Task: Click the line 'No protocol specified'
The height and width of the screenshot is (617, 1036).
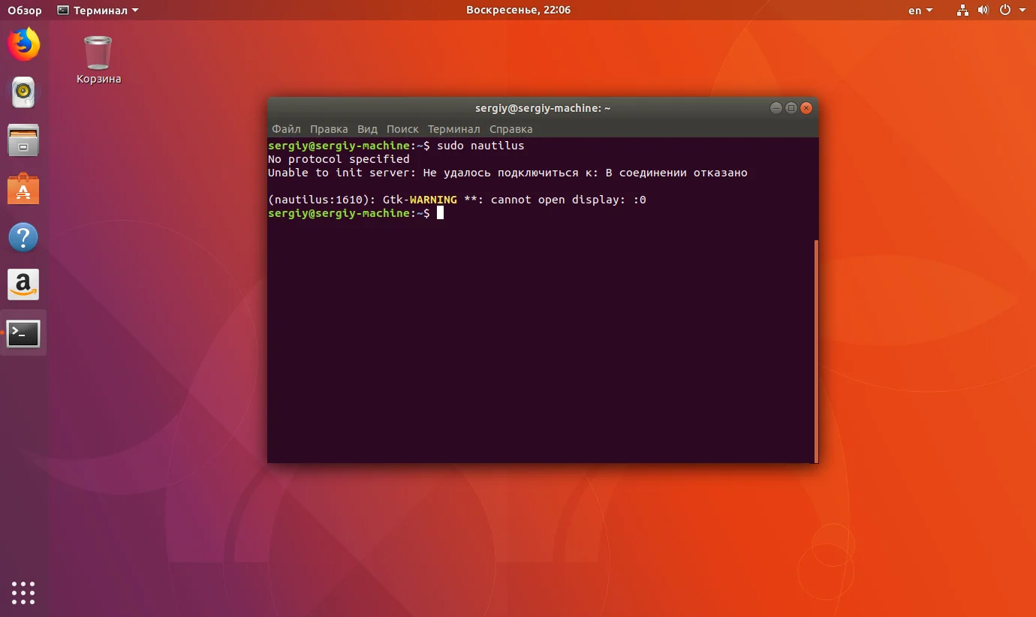Action: tap(339, 159)
